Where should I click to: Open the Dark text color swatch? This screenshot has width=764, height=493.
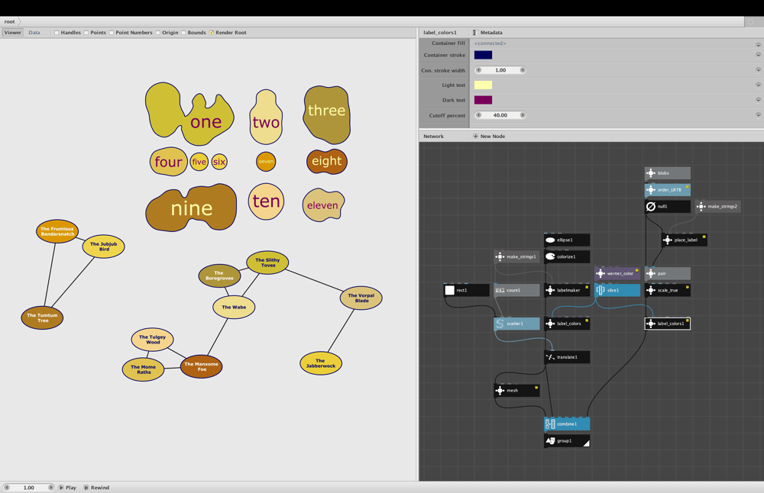pos(483,100)
